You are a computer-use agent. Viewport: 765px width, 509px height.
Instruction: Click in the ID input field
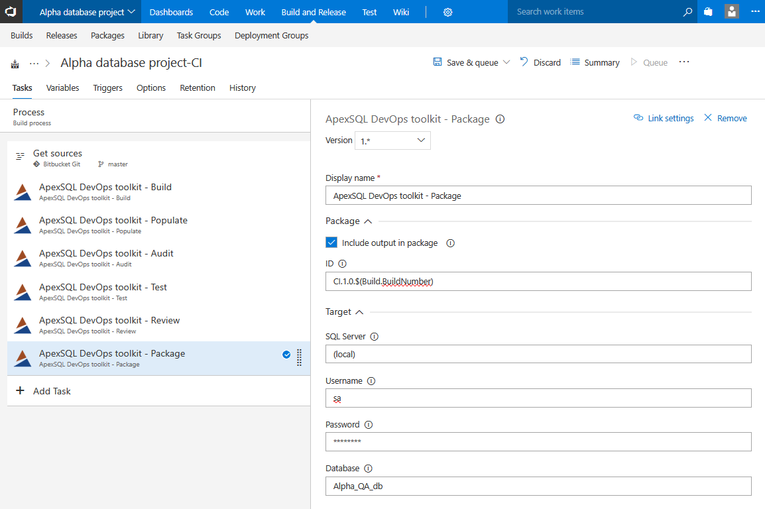pos(538,281)
